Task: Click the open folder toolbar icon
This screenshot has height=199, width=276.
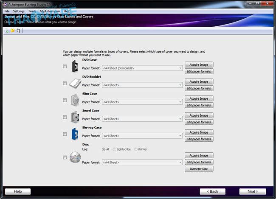Action: point(13,31)
